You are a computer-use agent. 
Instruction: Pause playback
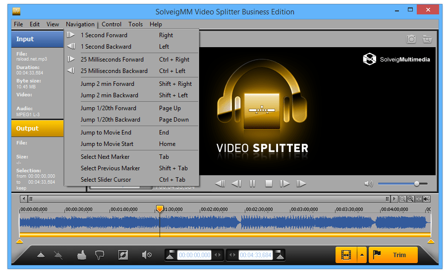[252, 184]
